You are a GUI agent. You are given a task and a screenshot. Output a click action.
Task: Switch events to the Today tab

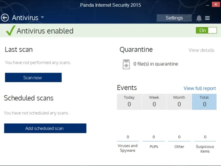129,102
